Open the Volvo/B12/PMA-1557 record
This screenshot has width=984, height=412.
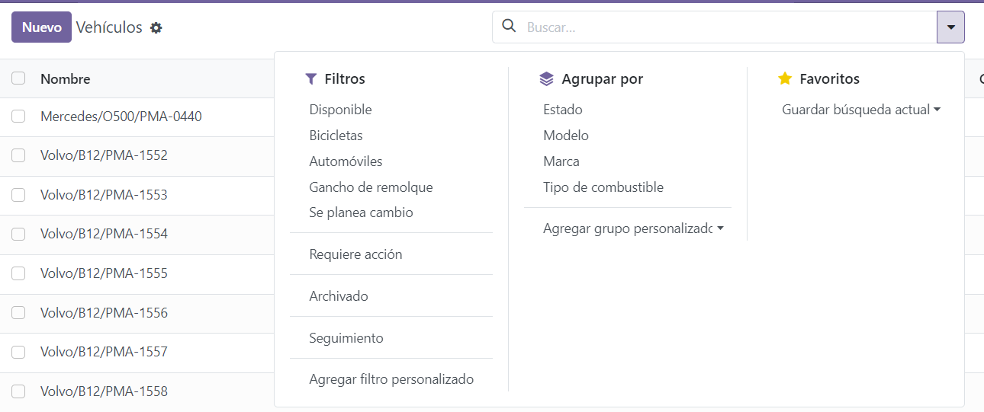104,352
